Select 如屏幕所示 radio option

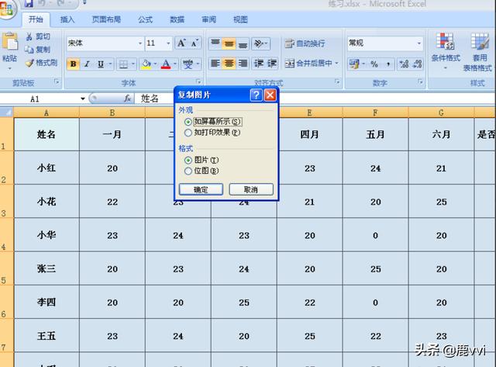click(188, 122)
